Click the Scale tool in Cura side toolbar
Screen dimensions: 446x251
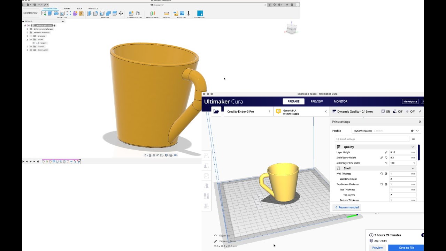pos(206,166)
